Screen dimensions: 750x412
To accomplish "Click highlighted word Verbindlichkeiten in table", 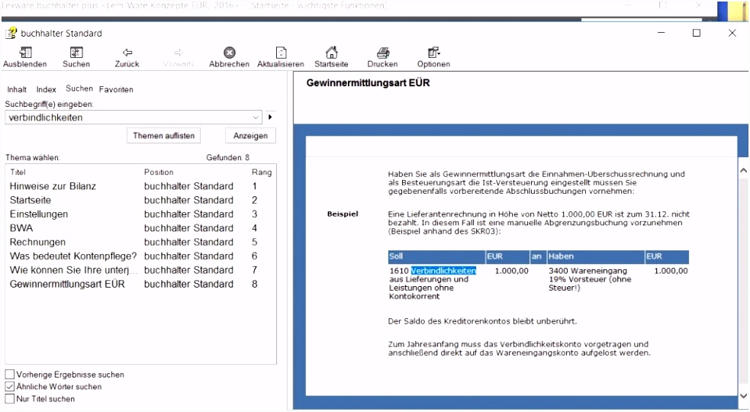I will click(x=443, y=271).
